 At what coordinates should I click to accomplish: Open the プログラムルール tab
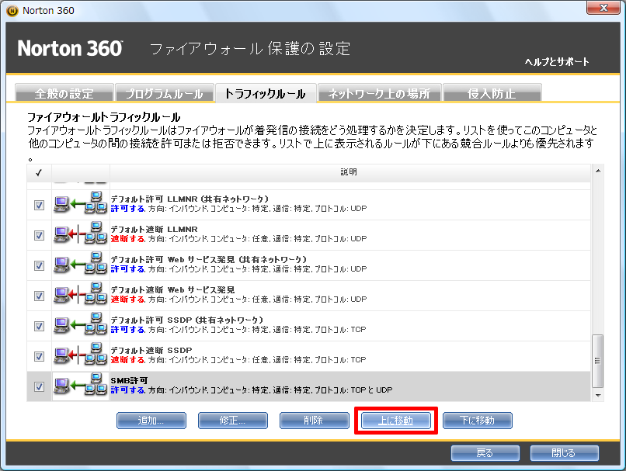[x=164, y=94]
